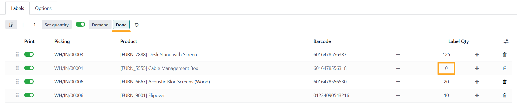Choose the Demand quantity option
517x103 pixels.
click(100, 25)
